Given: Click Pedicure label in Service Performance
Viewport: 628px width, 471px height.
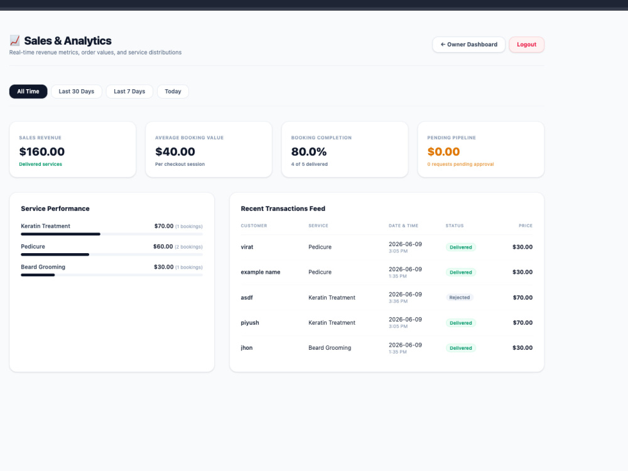Looking at the screenshot, I should 33,246.
